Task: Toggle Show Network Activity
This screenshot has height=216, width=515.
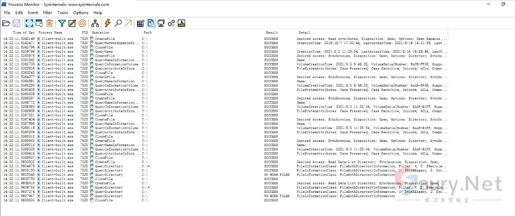Action: coord(161,23)
